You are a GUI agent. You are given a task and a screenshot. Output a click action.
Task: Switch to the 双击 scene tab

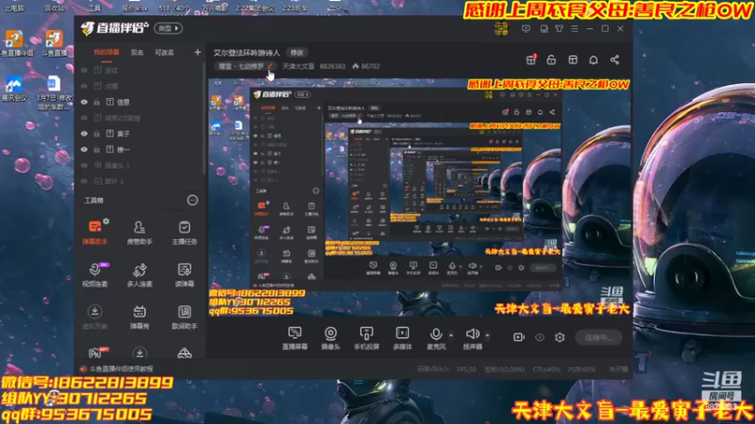[137, 53]
